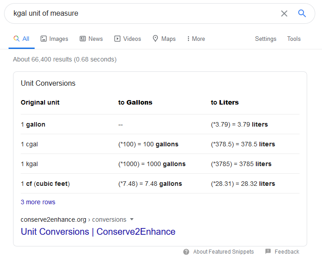The height and width of the screenshot is (259, 322).
Task: Switch to the News tab
Action: click(95, 39)
